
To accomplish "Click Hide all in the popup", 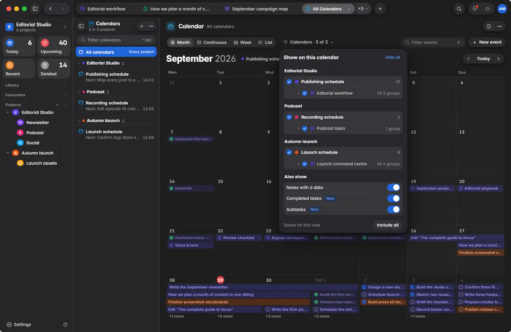I will point(392,58).
